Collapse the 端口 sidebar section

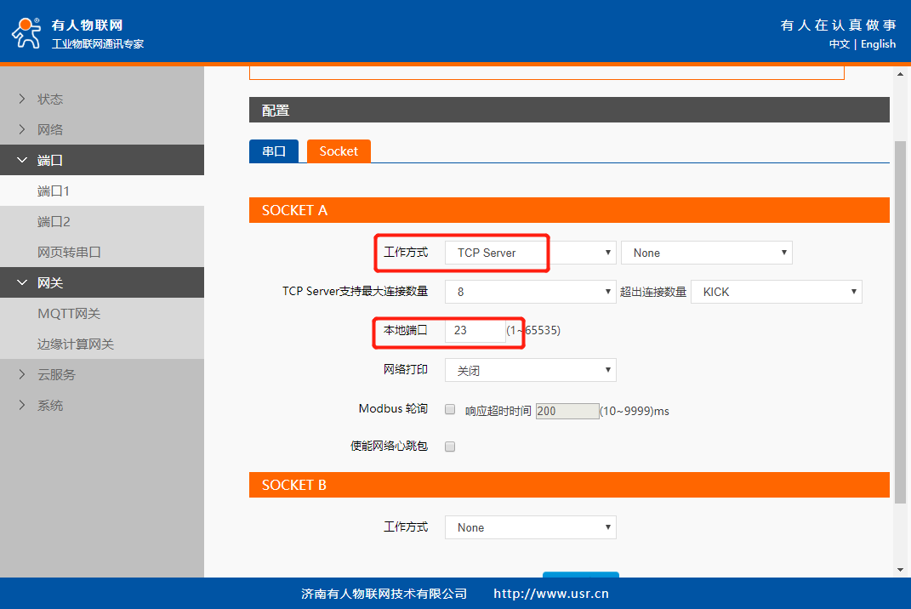[49, 161]
